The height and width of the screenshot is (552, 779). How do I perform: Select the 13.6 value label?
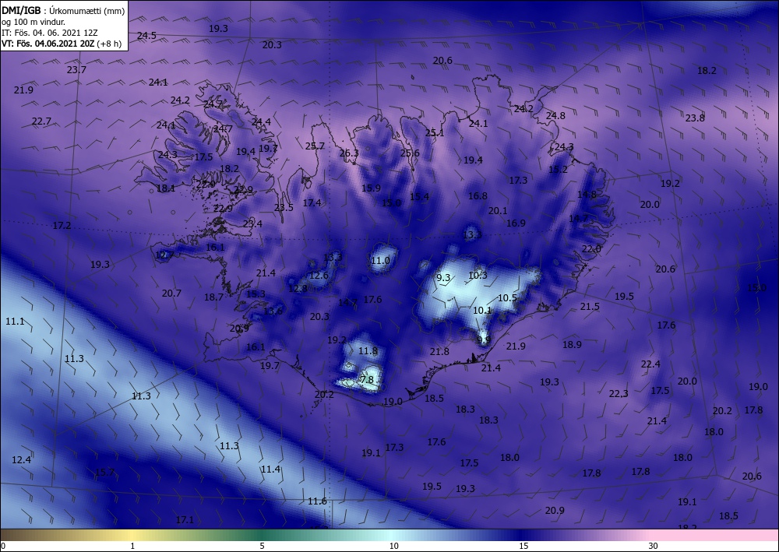coord(273,311)
